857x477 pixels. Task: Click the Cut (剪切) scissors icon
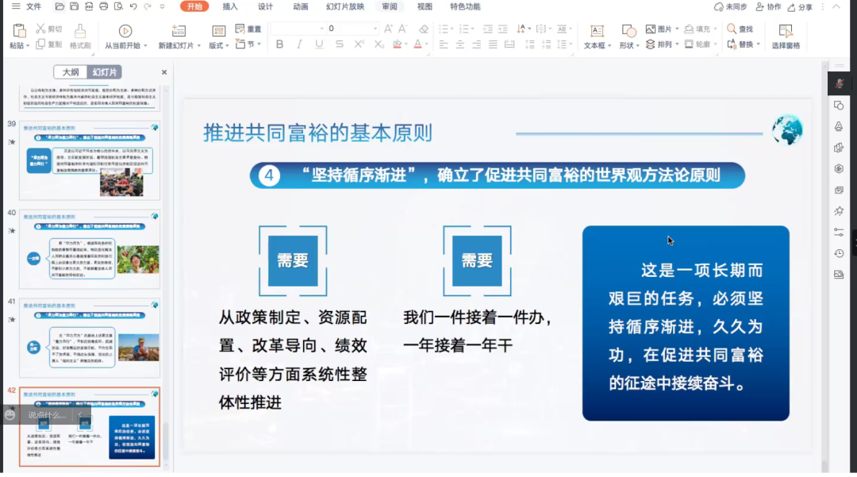pyautogui.click(x=40, y=29)
